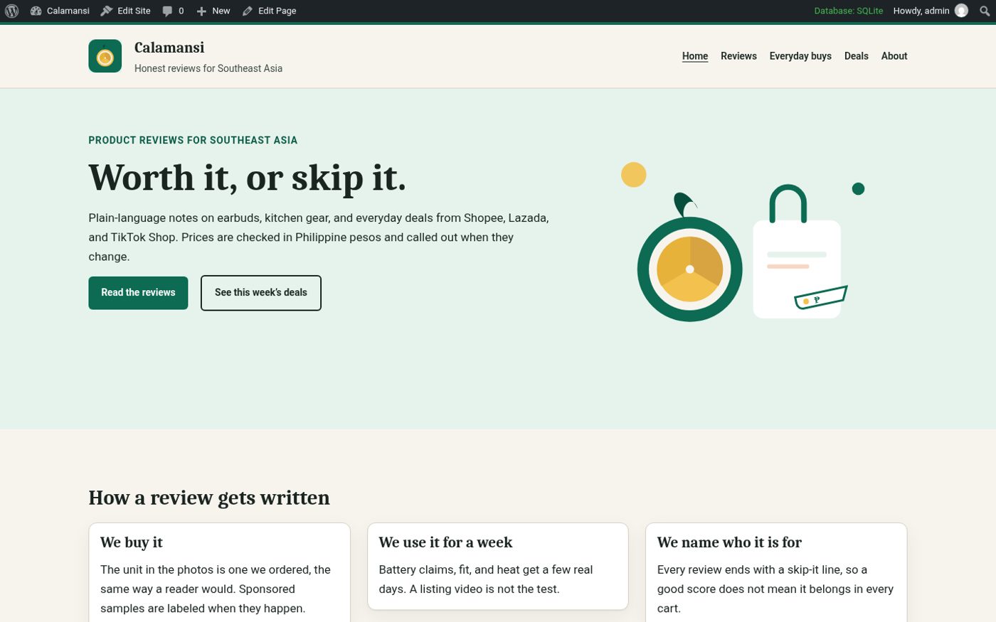
Task: Click the calamansi and shopping bag illustration
Action: tap(743, 242)
